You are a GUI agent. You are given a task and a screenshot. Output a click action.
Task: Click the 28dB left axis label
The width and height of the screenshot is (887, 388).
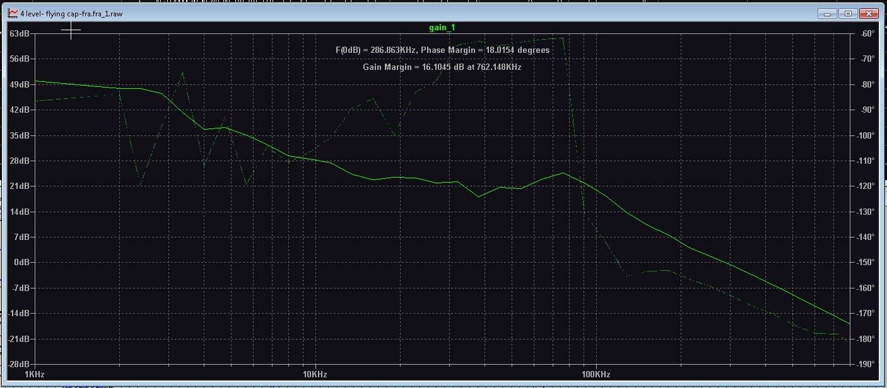point(20,161)
